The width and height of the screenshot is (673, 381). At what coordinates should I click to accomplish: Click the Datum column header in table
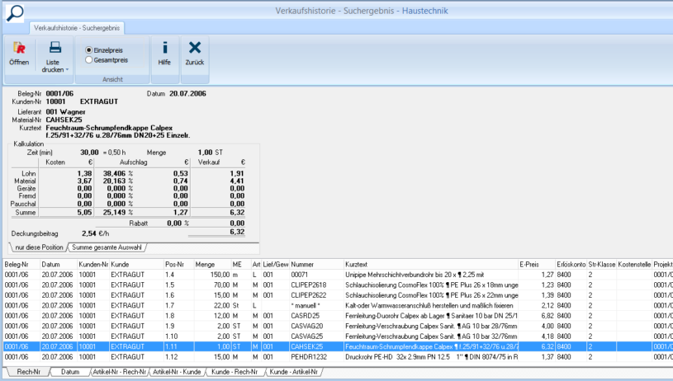(x=59, y=265)
